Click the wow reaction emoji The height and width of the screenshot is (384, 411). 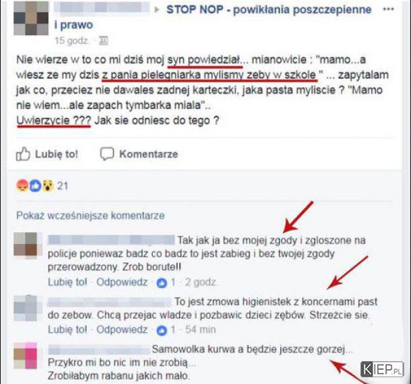(x=48, y=186)
